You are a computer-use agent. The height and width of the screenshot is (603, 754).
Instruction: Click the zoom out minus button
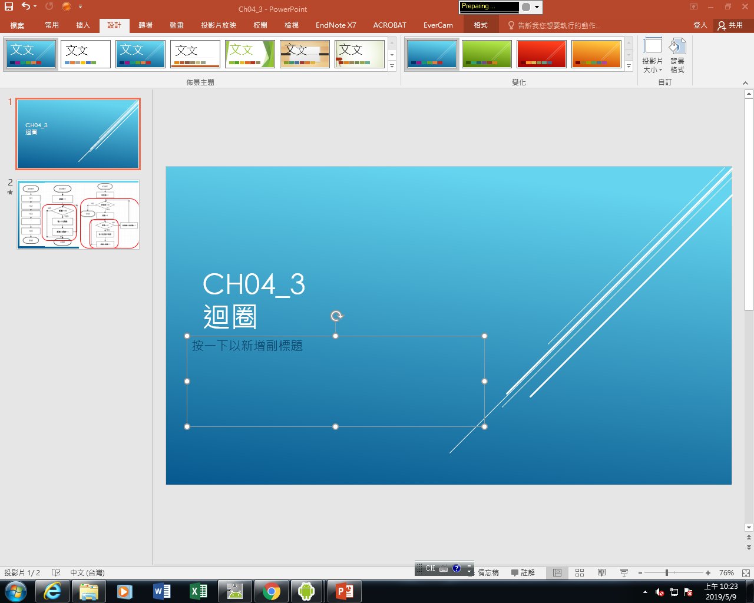[x=640, y=573]
